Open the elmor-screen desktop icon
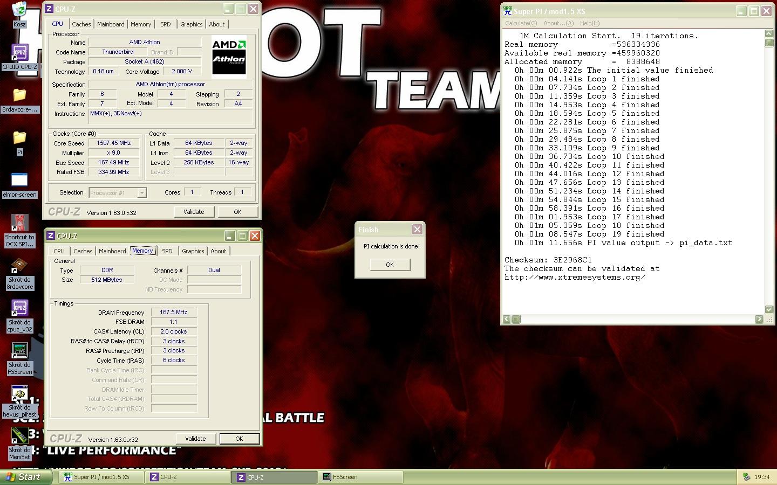The image size is (777, 485). [x=19, y=185]
